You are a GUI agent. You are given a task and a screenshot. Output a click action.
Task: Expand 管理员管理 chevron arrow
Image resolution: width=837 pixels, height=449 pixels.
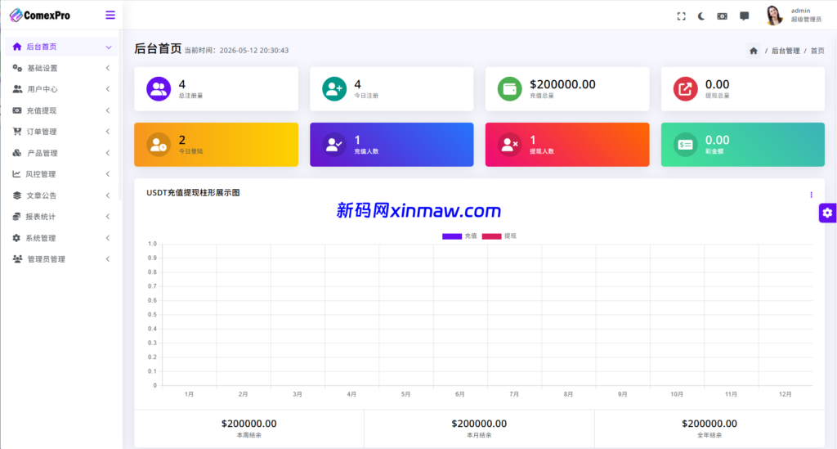click(108, 259)
